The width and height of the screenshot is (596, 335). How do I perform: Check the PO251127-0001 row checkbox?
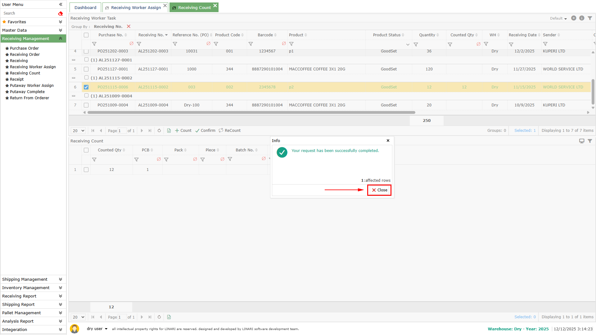(x=86, y=69)
